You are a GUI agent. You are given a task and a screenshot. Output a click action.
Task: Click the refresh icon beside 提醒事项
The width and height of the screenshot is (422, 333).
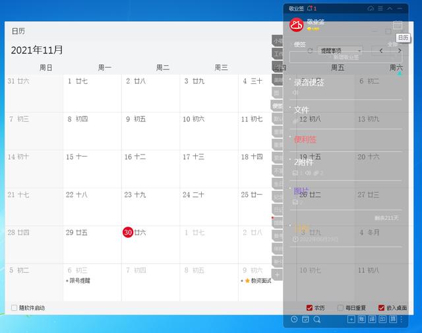coord(310,51)
